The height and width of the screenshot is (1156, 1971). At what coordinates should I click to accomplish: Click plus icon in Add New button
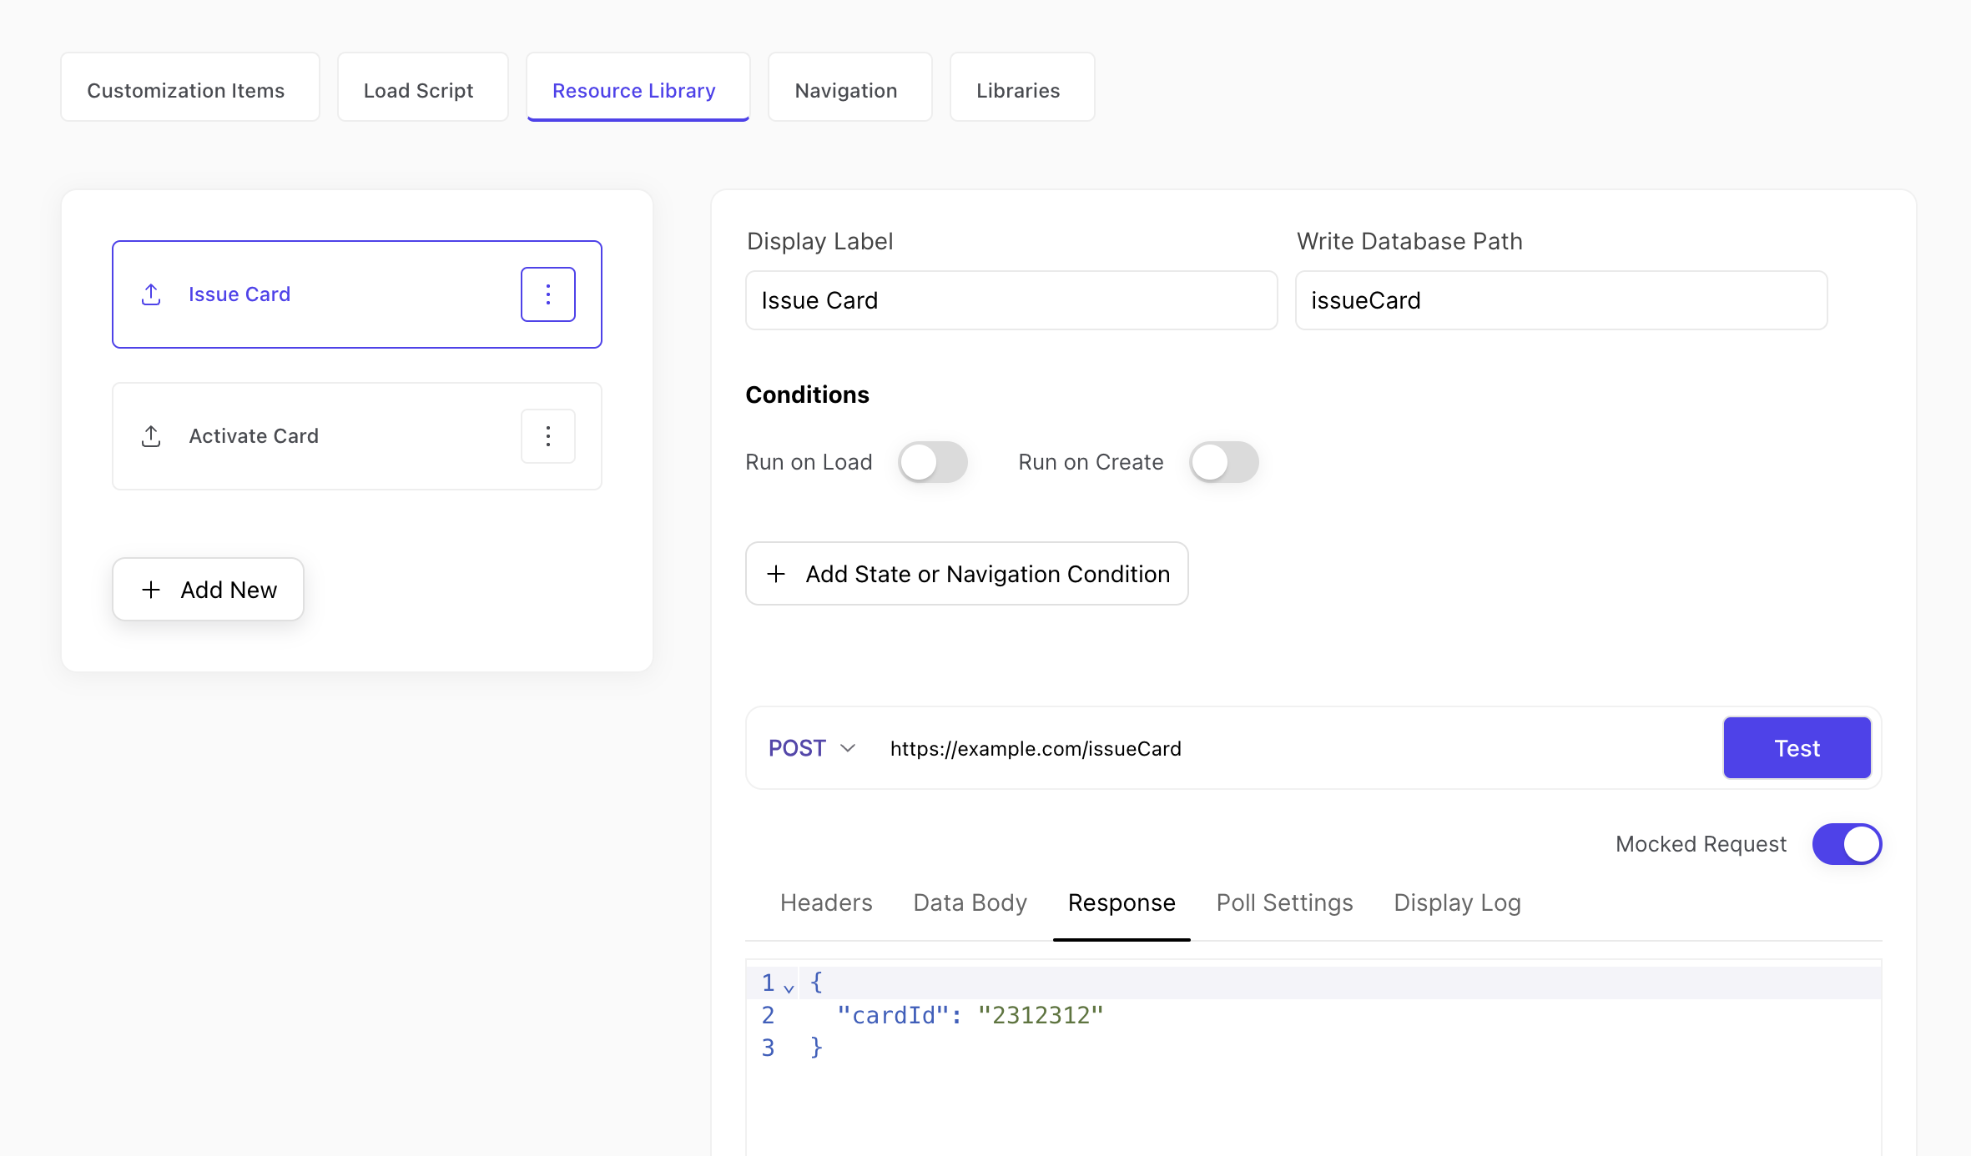[151, 590]
